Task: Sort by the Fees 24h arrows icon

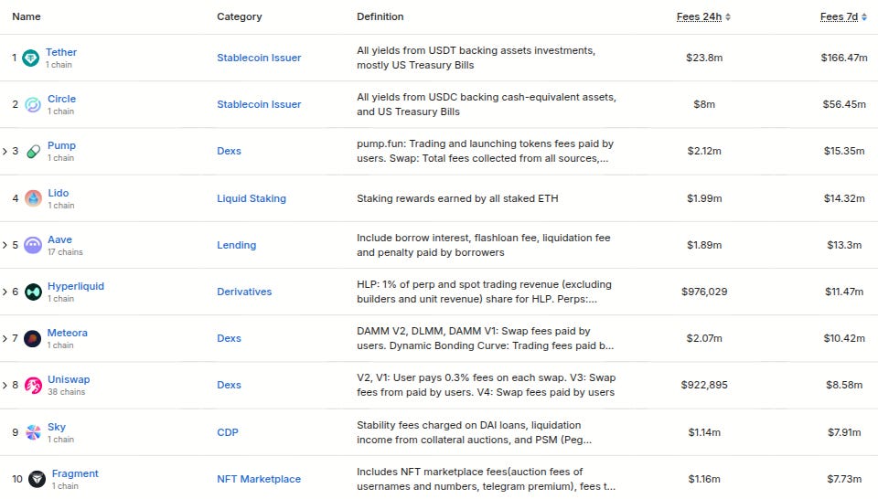Action: (x=728, y=17)
